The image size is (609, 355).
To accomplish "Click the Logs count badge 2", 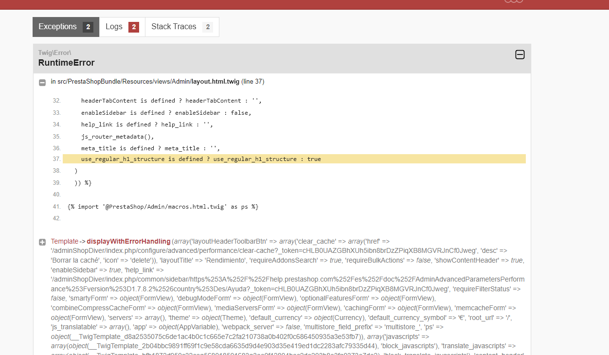I will point(134,27).
